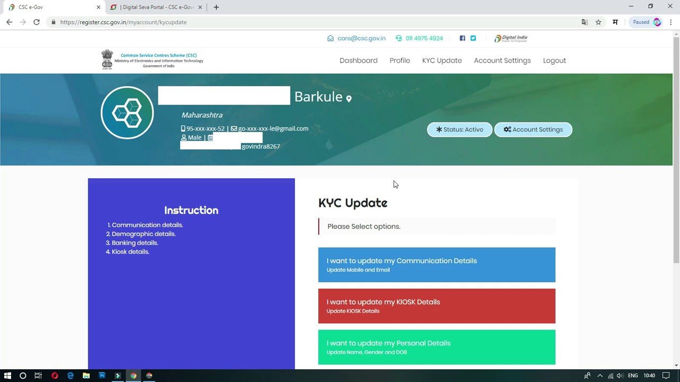Go back using the browser back arrow
Viewport: 680px width, 382px height.
click(9, 22)
